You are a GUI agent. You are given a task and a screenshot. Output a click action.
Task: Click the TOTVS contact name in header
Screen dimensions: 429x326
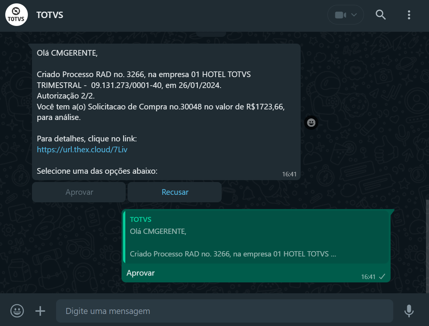(50, 15)
